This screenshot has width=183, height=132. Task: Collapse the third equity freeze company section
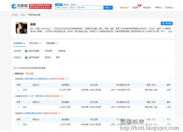(171, 113)
